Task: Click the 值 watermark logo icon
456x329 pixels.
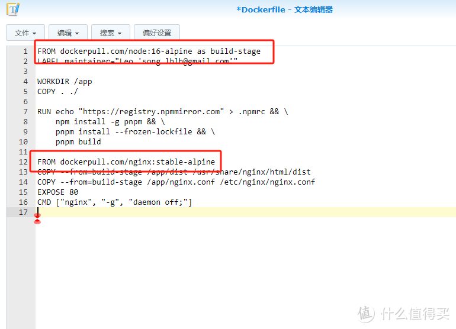Action: tap(367, 313)
